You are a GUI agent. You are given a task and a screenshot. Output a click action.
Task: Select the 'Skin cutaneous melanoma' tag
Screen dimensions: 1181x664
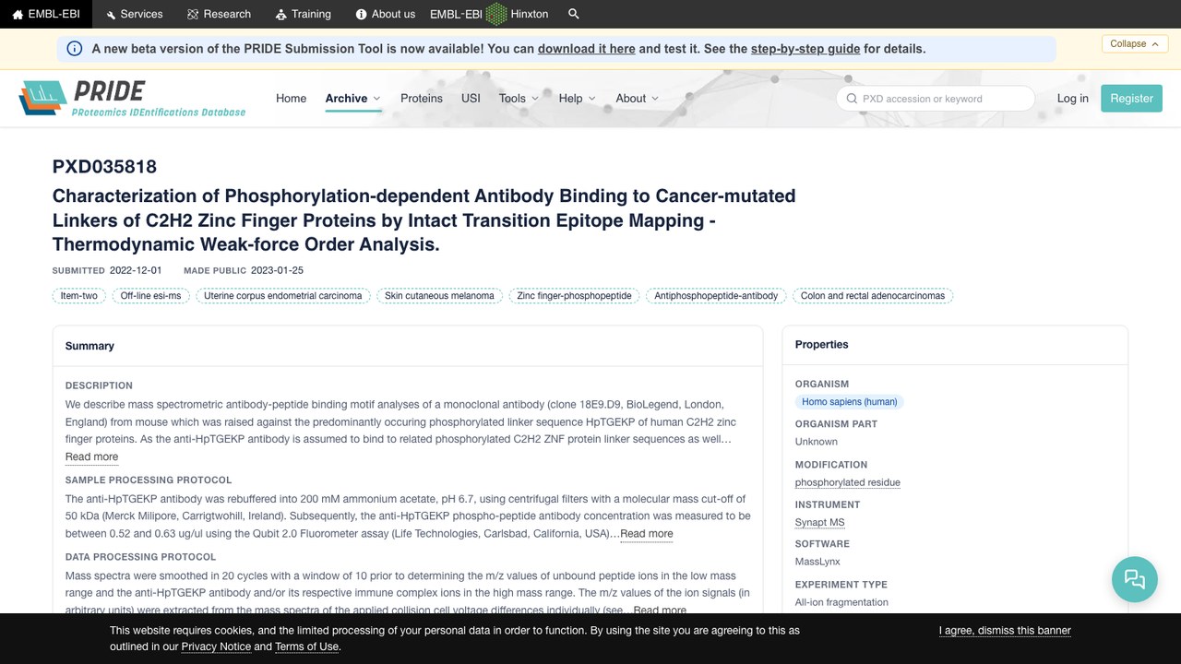439,296
